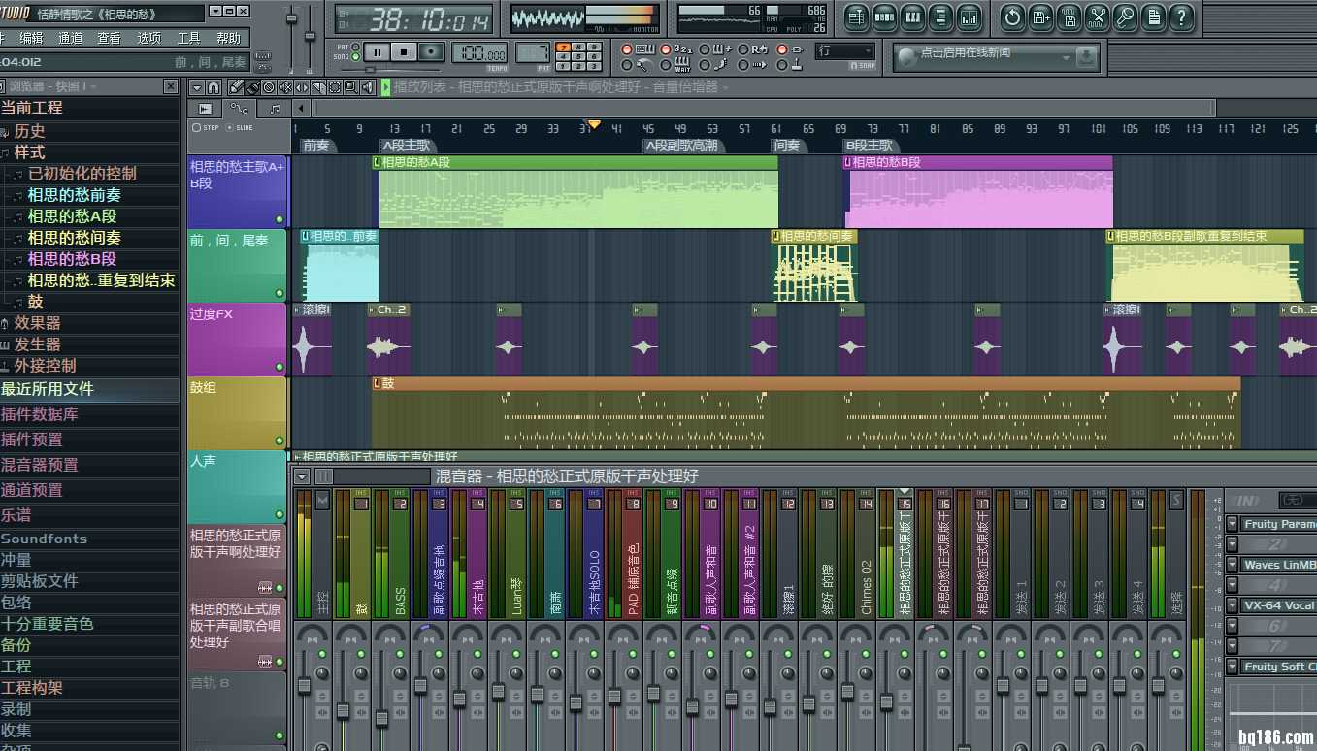The height and width of the screenshot is (751, 1317).
Task: Pause playback with the pause button
Action: (x=378, y=52)
